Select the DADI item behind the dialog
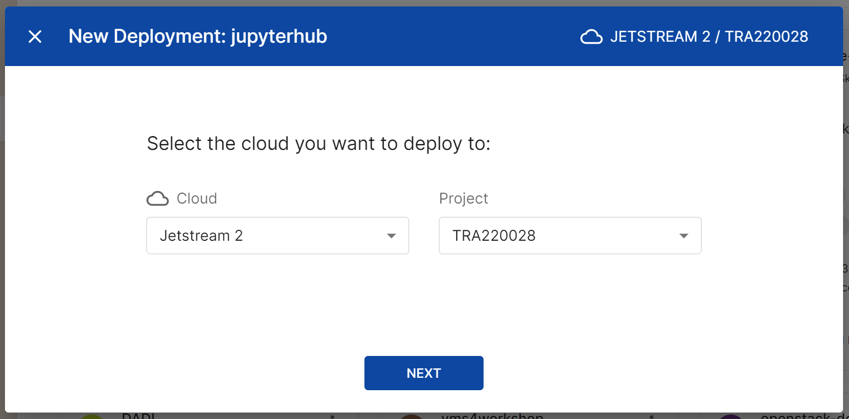Viewport: 849px width, 419px height. pos(139,416)
